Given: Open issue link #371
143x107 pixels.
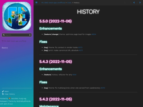Looking at the screenshot, I should 81,50.
